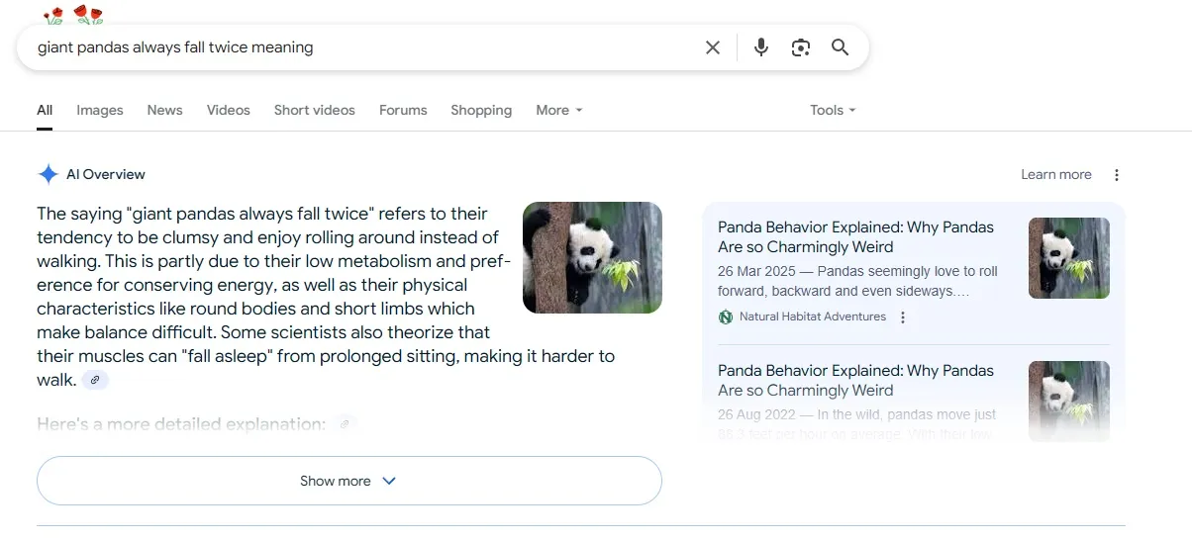The width and height of the screenshot is (1192, 542).
Task: Switch to the Images tab
Action: tap(100, 111)
